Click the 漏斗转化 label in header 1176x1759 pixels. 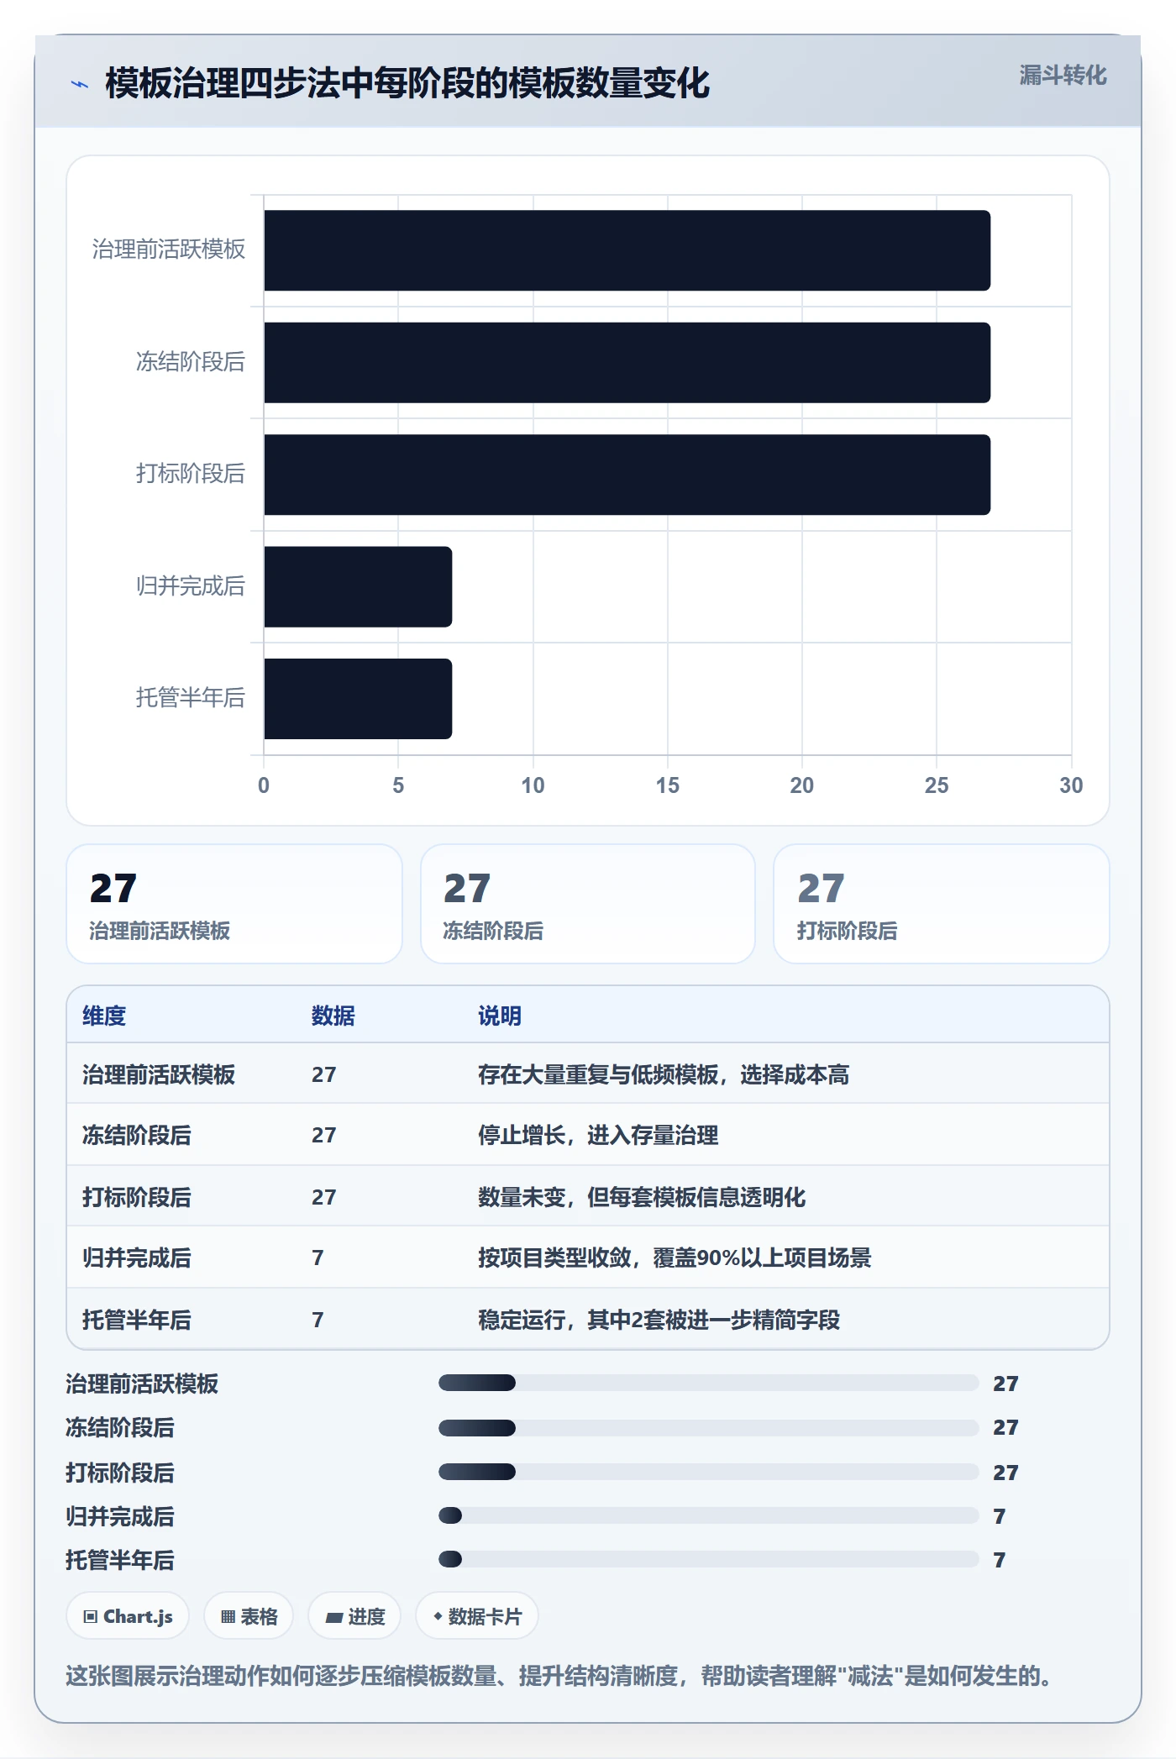[1063, 76]
